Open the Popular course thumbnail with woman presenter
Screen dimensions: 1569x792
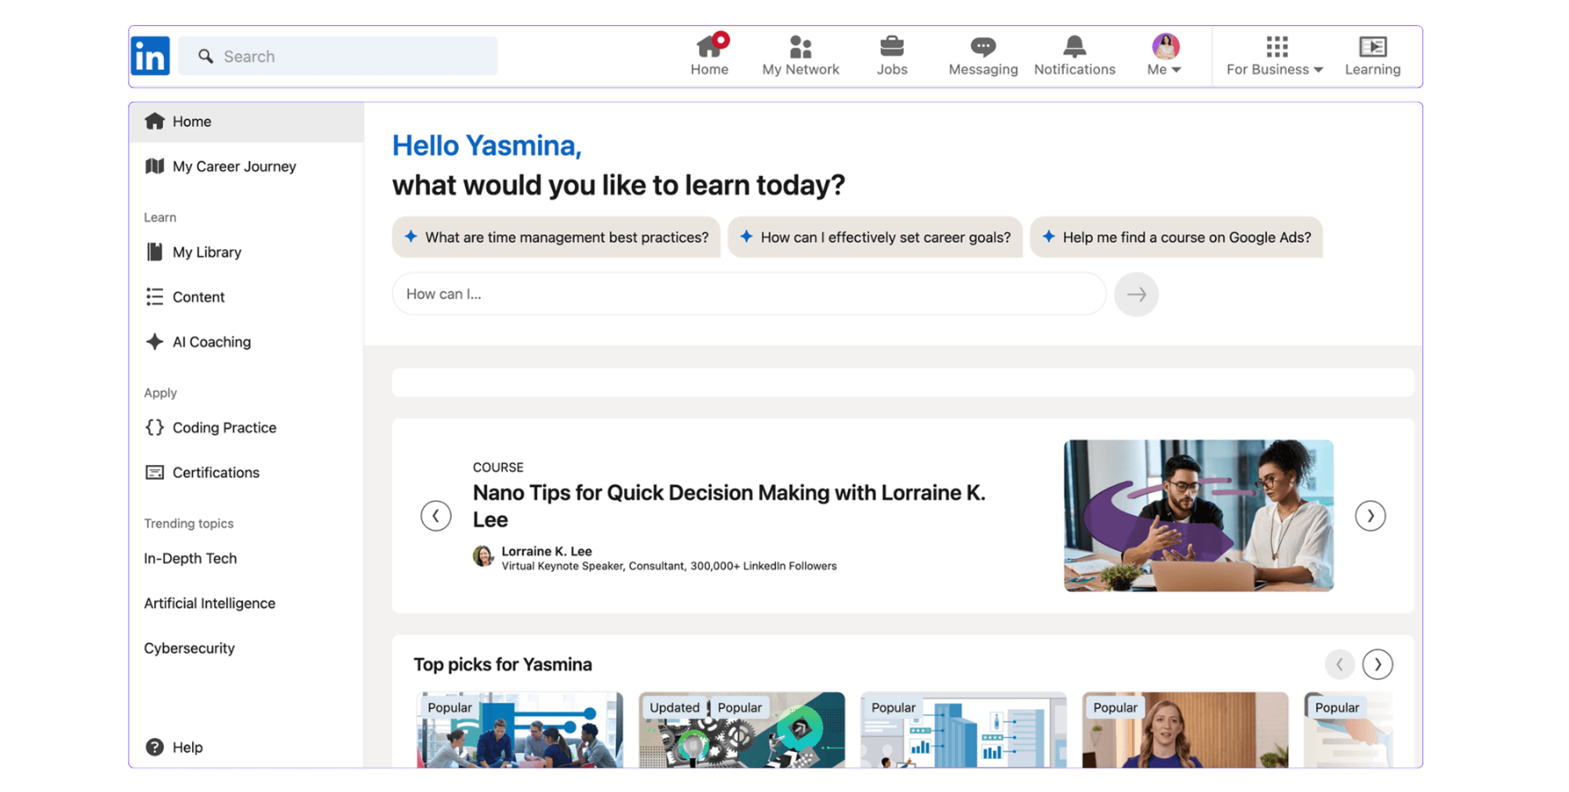coord(1185,729)
